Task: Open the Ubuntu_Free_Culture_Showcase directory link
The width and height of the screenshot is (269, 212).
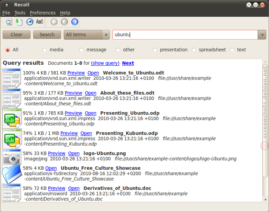Action: tap(51, 168)
